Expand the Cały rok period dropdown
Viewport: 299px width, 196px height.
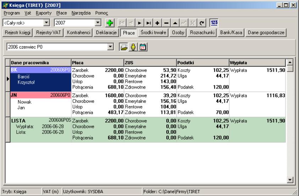point(46,23)
